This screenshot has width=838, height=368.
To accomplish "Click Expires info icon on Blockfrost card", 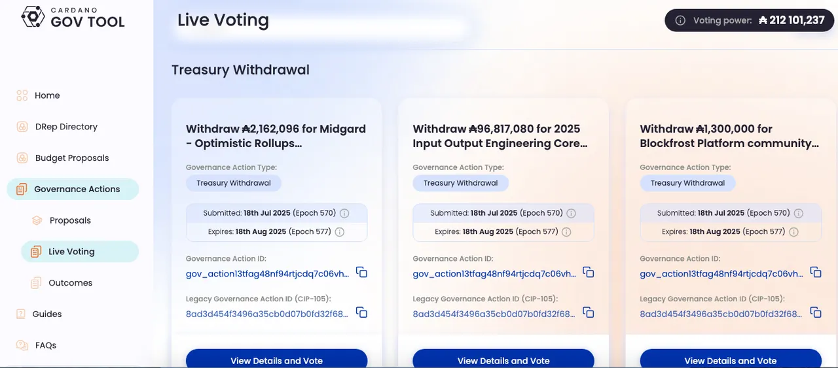I will click(793, 232).
